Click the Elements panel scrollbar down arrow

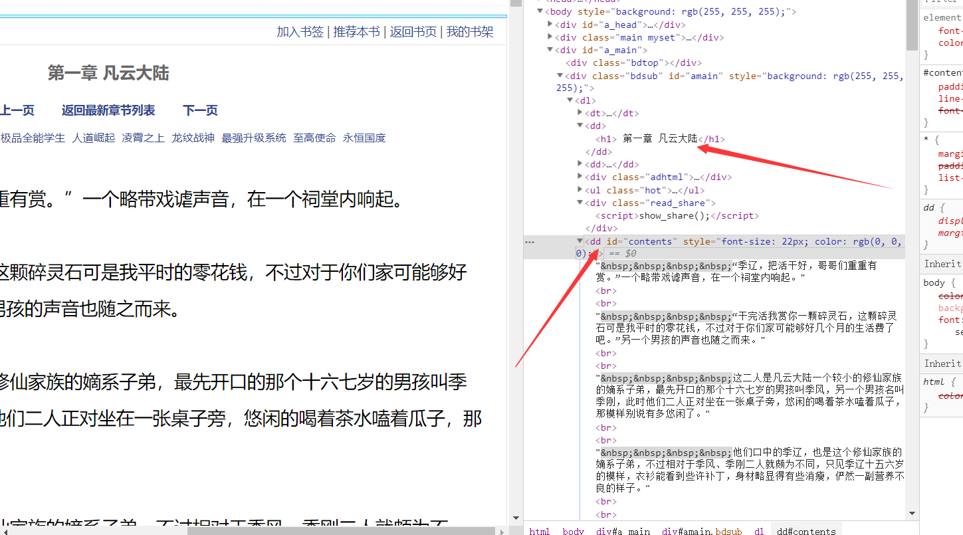click(x=912, y=514)
